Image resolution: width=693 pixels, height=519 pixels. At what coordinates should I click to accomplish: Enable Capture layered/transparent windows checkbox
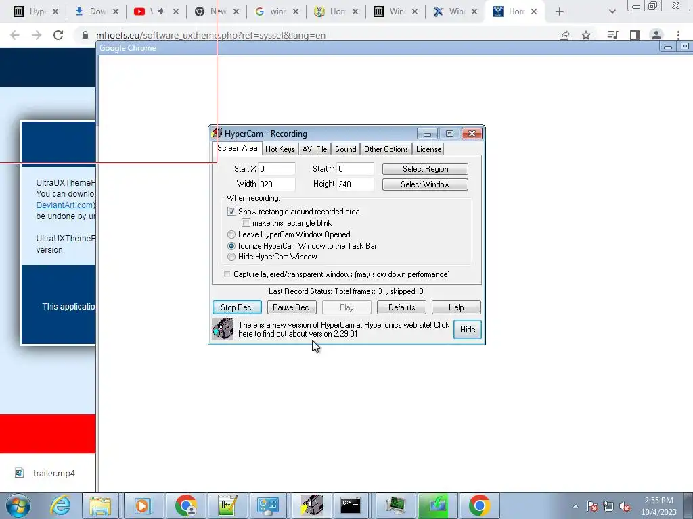click(227, 274)
